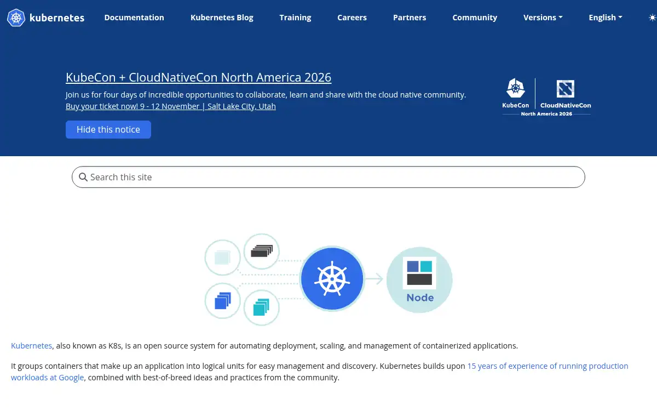Image resolution: width=657 pixels, height=411 pixels.
Task: Open the Kubernetes link in the paragraph
Action: (32, 346)
